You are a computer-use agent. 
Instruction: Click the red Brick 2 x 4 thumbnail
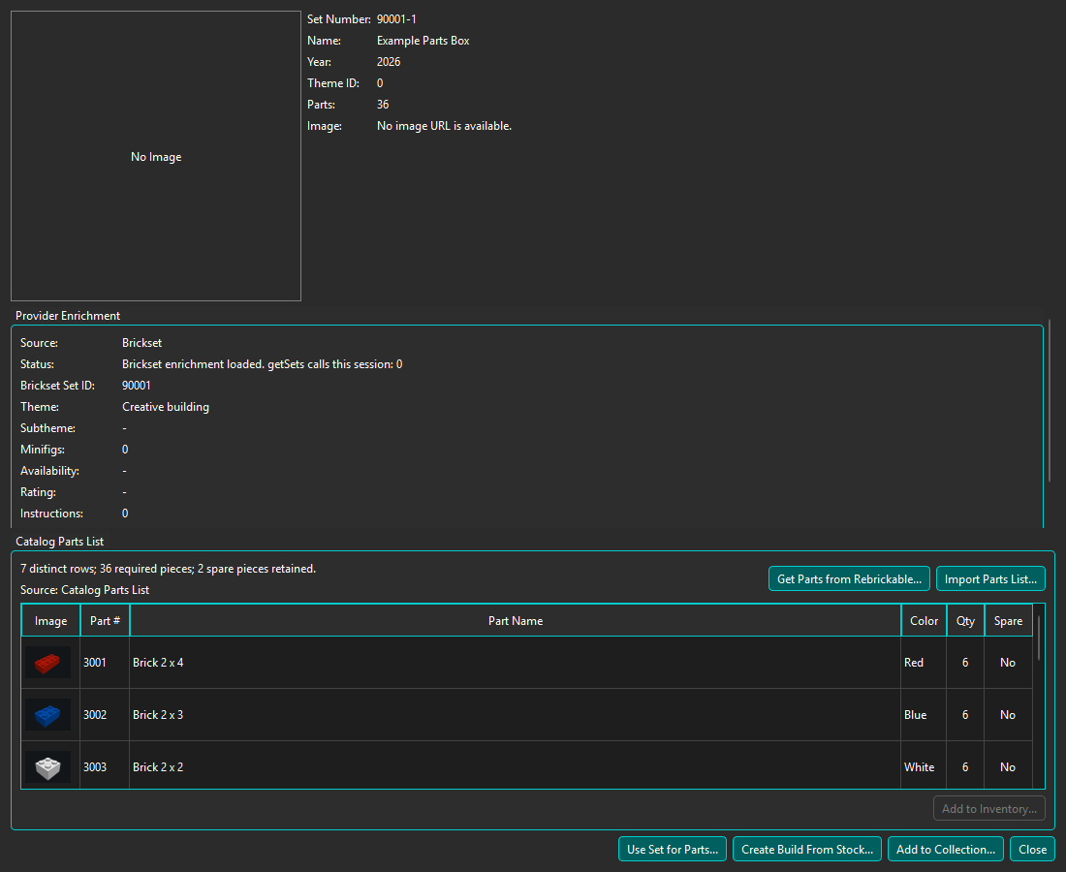47,663
